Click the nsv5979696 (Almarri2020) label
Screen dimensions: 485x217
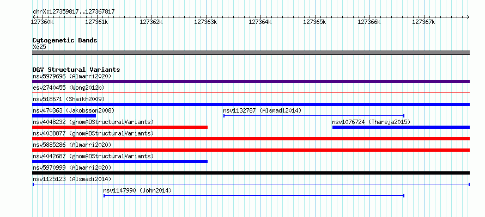pyautogui.click(x=72, y=76)
